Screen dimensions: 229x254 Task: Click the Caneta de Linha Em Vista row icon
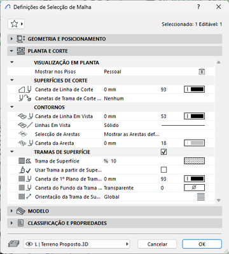(25, 116)
